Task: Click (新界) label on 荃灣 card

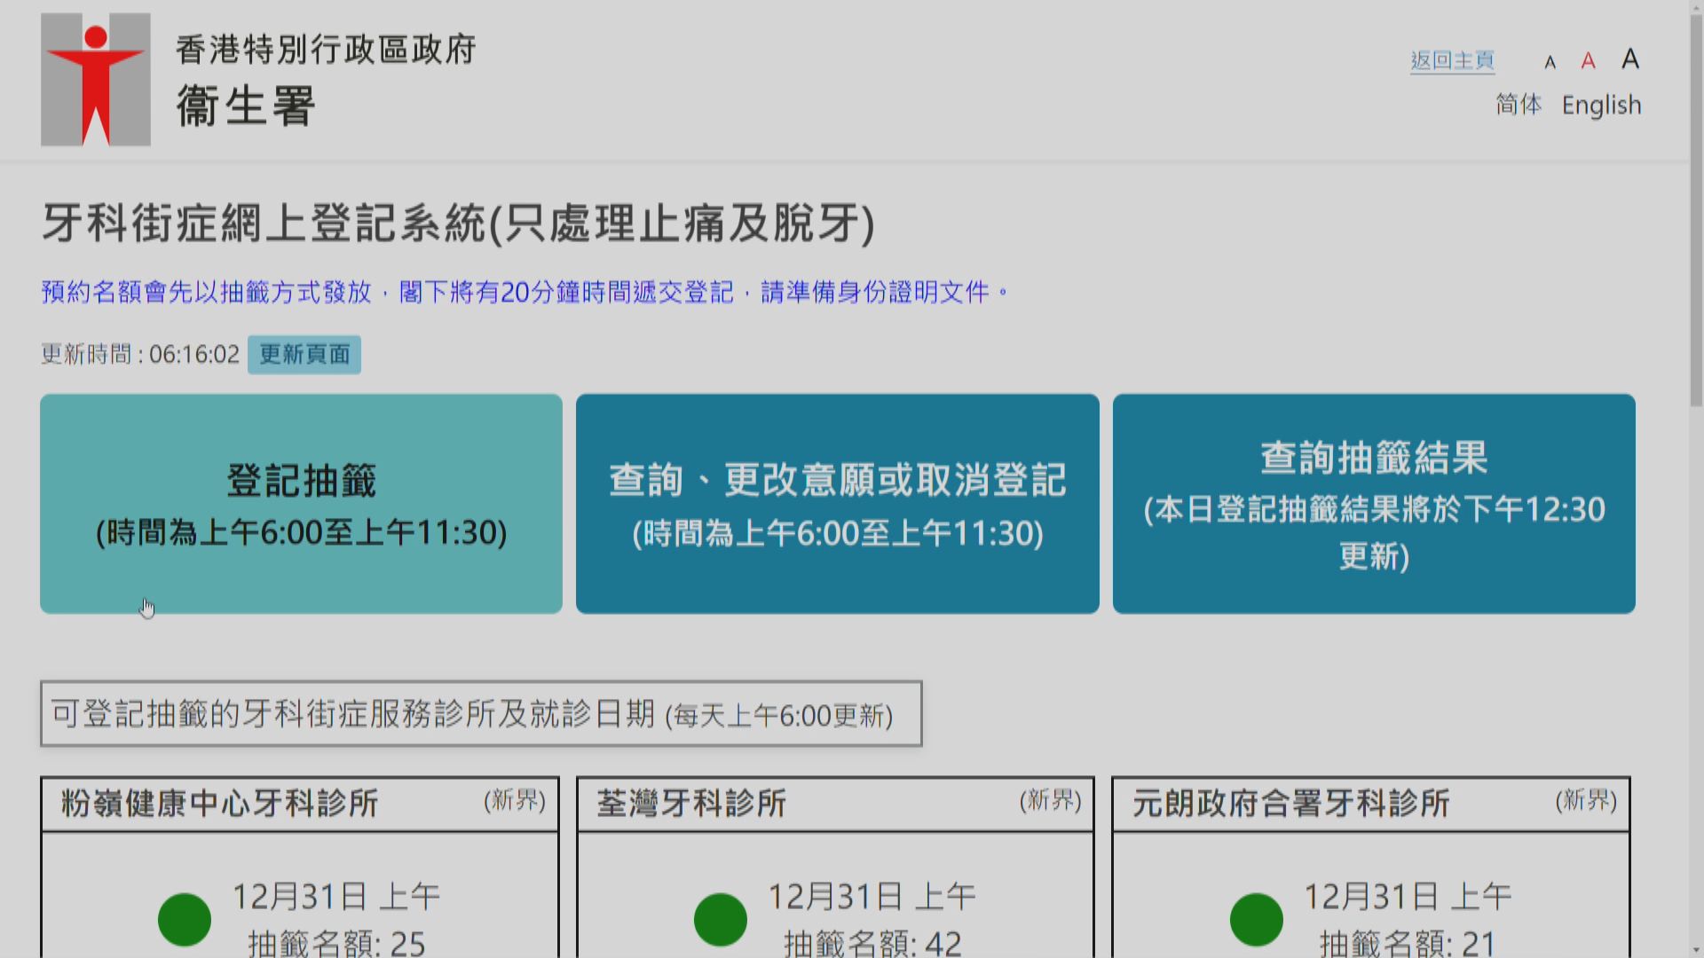Action: pyautogui.click(x=1051, y=801)
